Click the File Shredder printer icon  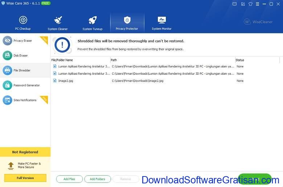pos(7,70)
